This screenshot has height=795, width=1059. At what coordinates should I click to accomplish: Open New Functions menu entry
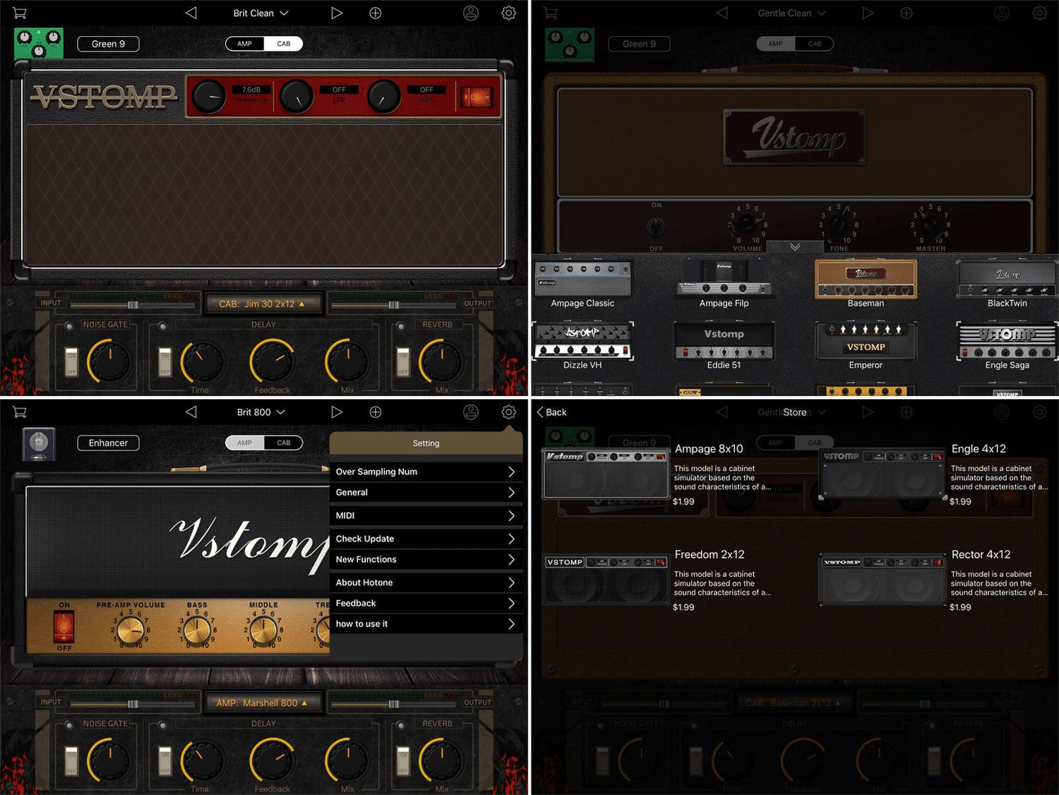click(x=426, y=559)
